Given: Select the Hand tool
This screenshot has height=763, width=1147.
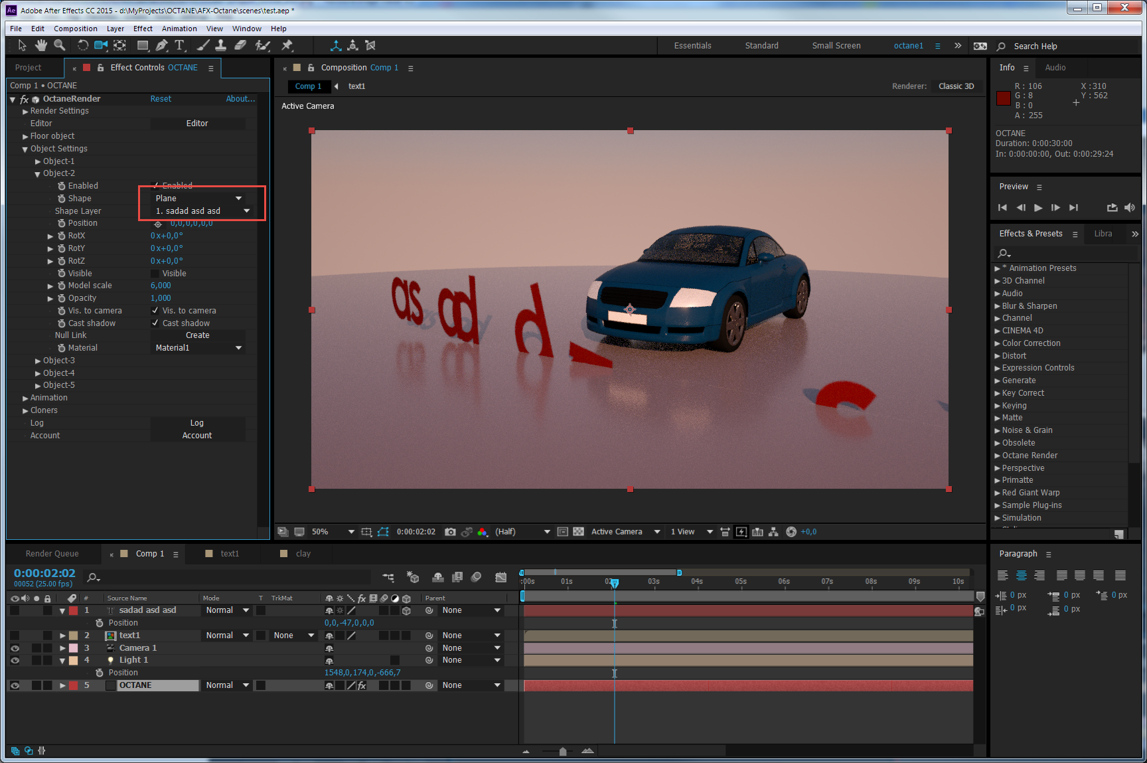Looking at the screenshot, I should [41, 45].
